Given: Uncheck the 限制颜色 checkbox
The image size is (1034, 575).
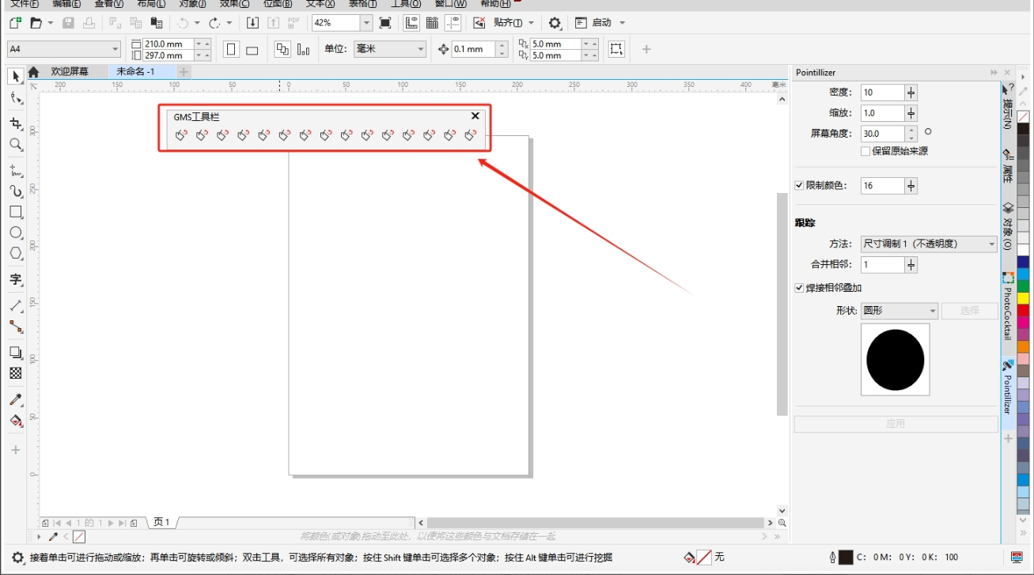Looking at the screenshot, I should click(x=799, y=186).
